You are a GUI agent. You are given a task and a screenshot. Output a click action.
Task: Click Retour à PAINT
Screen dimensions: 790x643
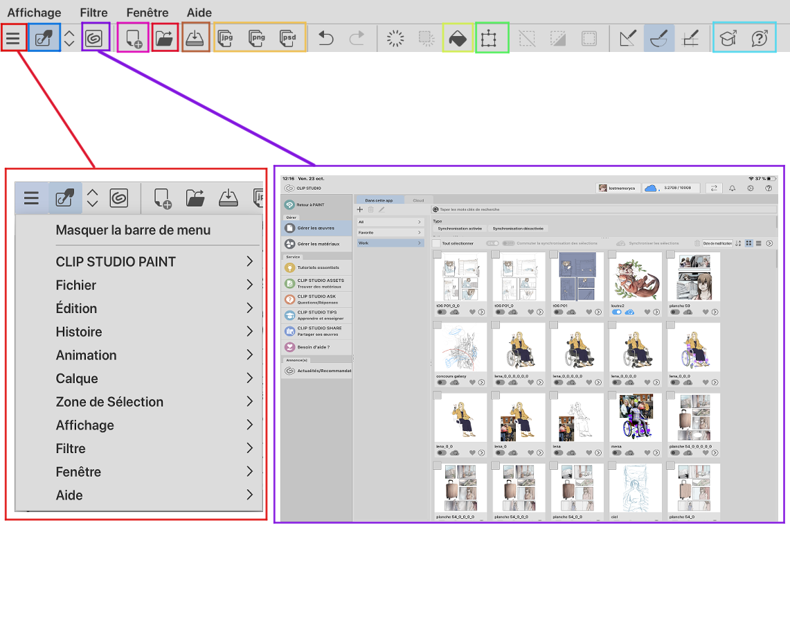(316, 205)
